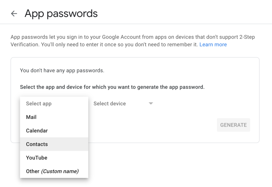The height and width of the screenshot is (187, 272).
Task: Click the back arrow to return to security settings
Action: (x=14, y=14)
